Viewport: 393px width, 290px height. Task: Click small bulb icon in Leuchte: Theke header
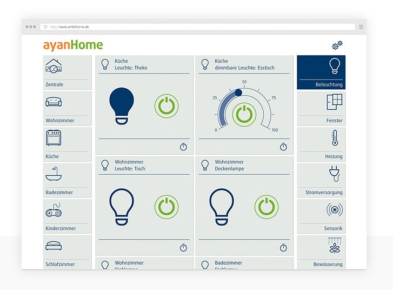tap(105, 64)
